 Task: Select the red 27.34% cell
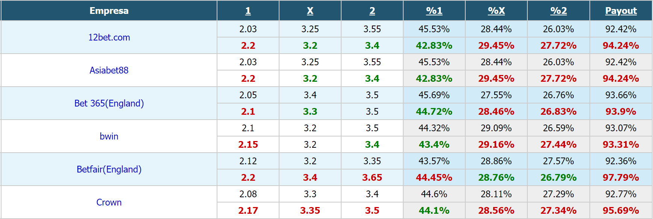(559, 211)
